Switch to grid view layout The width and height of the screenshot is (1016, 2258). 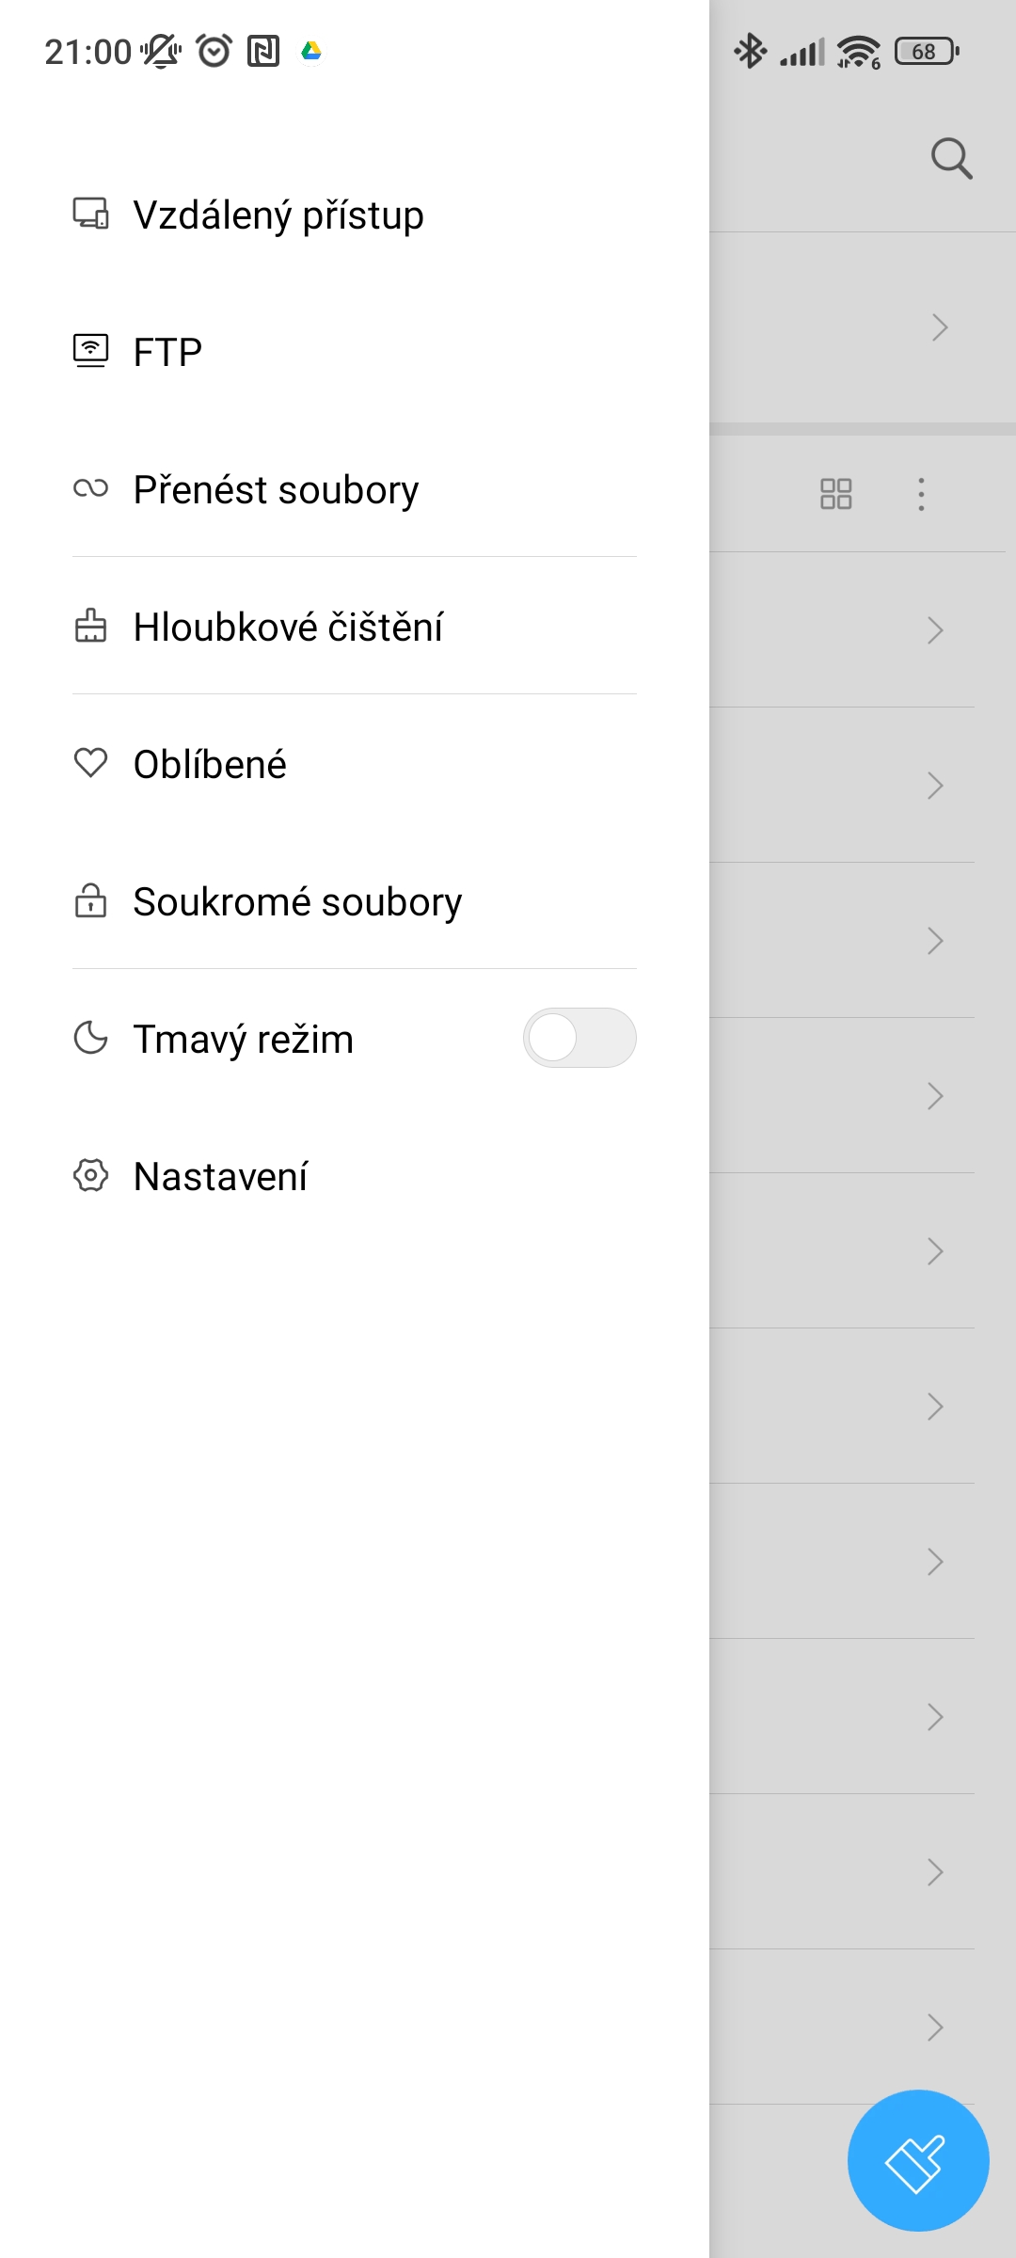(835, 494)
